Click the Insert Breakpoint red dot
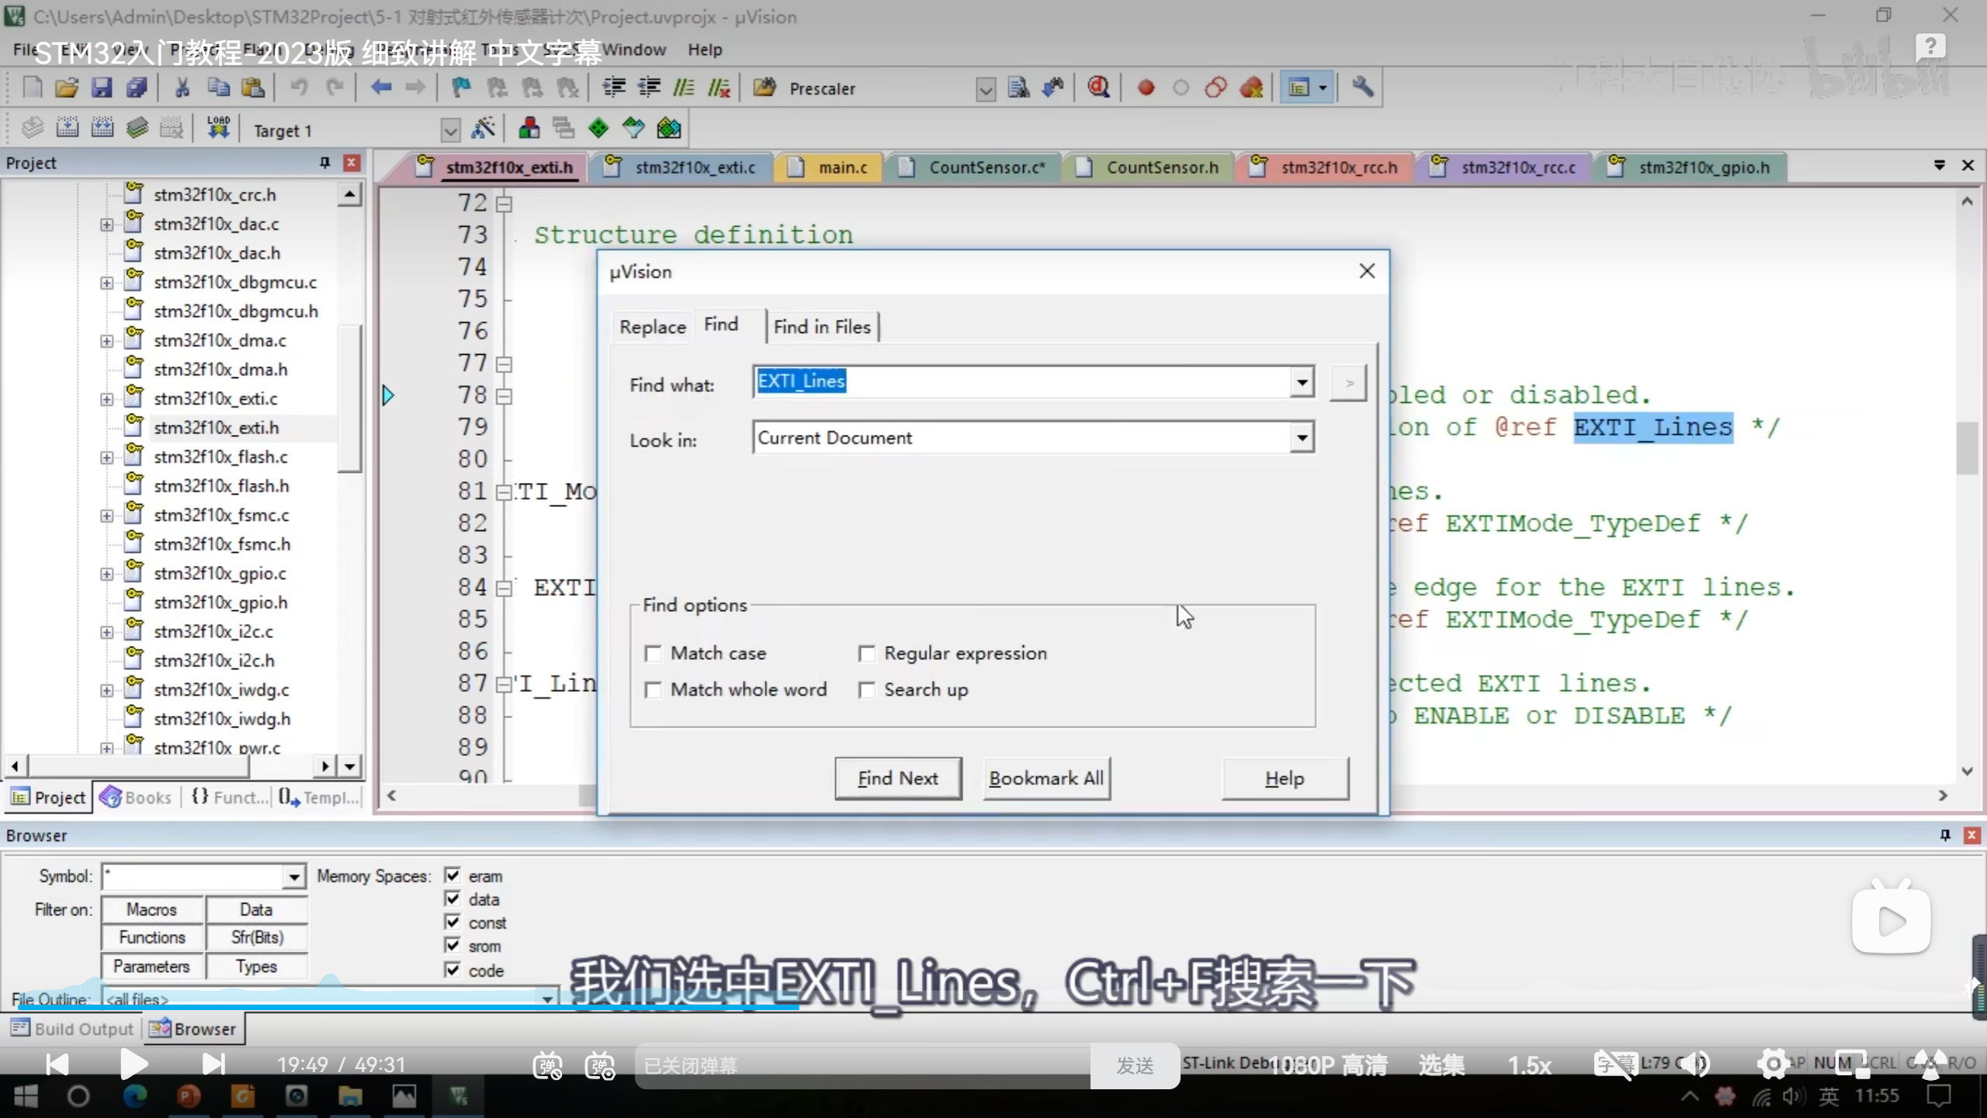Screen dimensions: 1987x1118 (x=1146, y=88)
